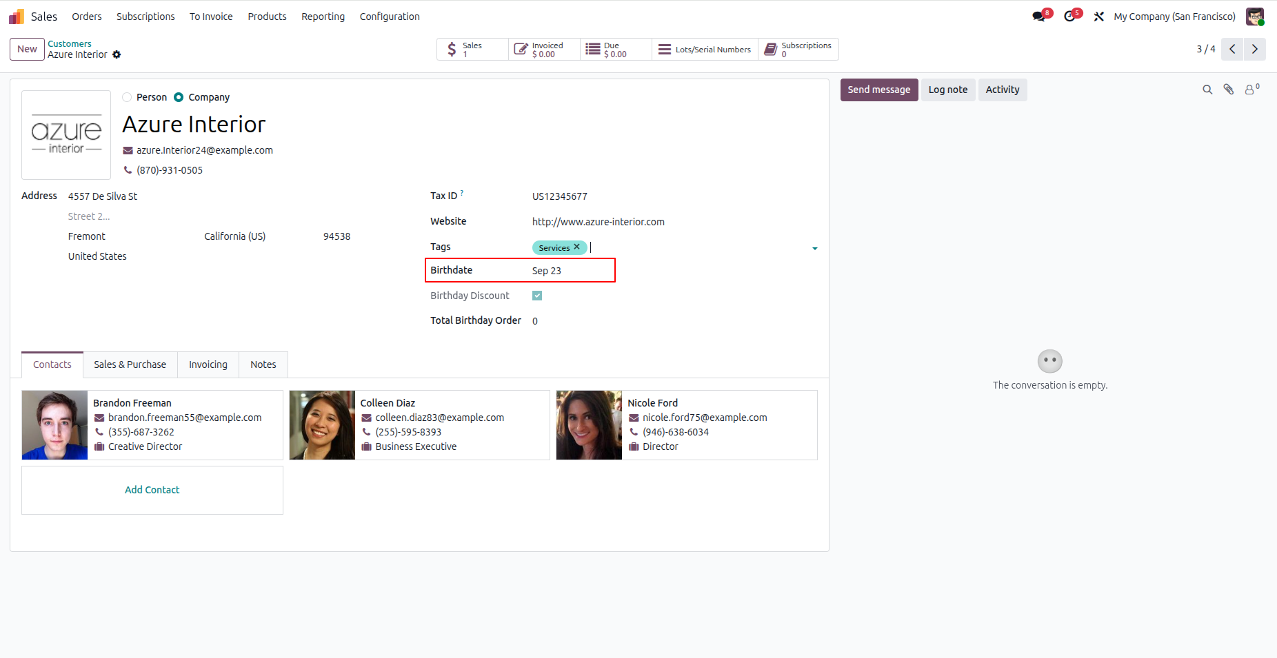Screen dimensions: 1277x658
Task: Open the Orders menu
Action: point(87,17)
